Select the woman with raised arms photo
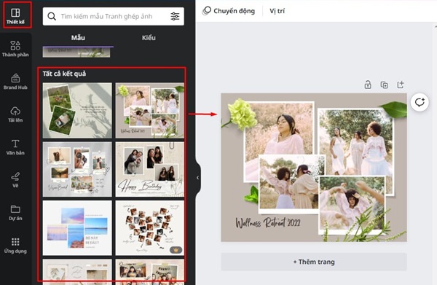Screen dimensions: 437x285 pos(353,205)
